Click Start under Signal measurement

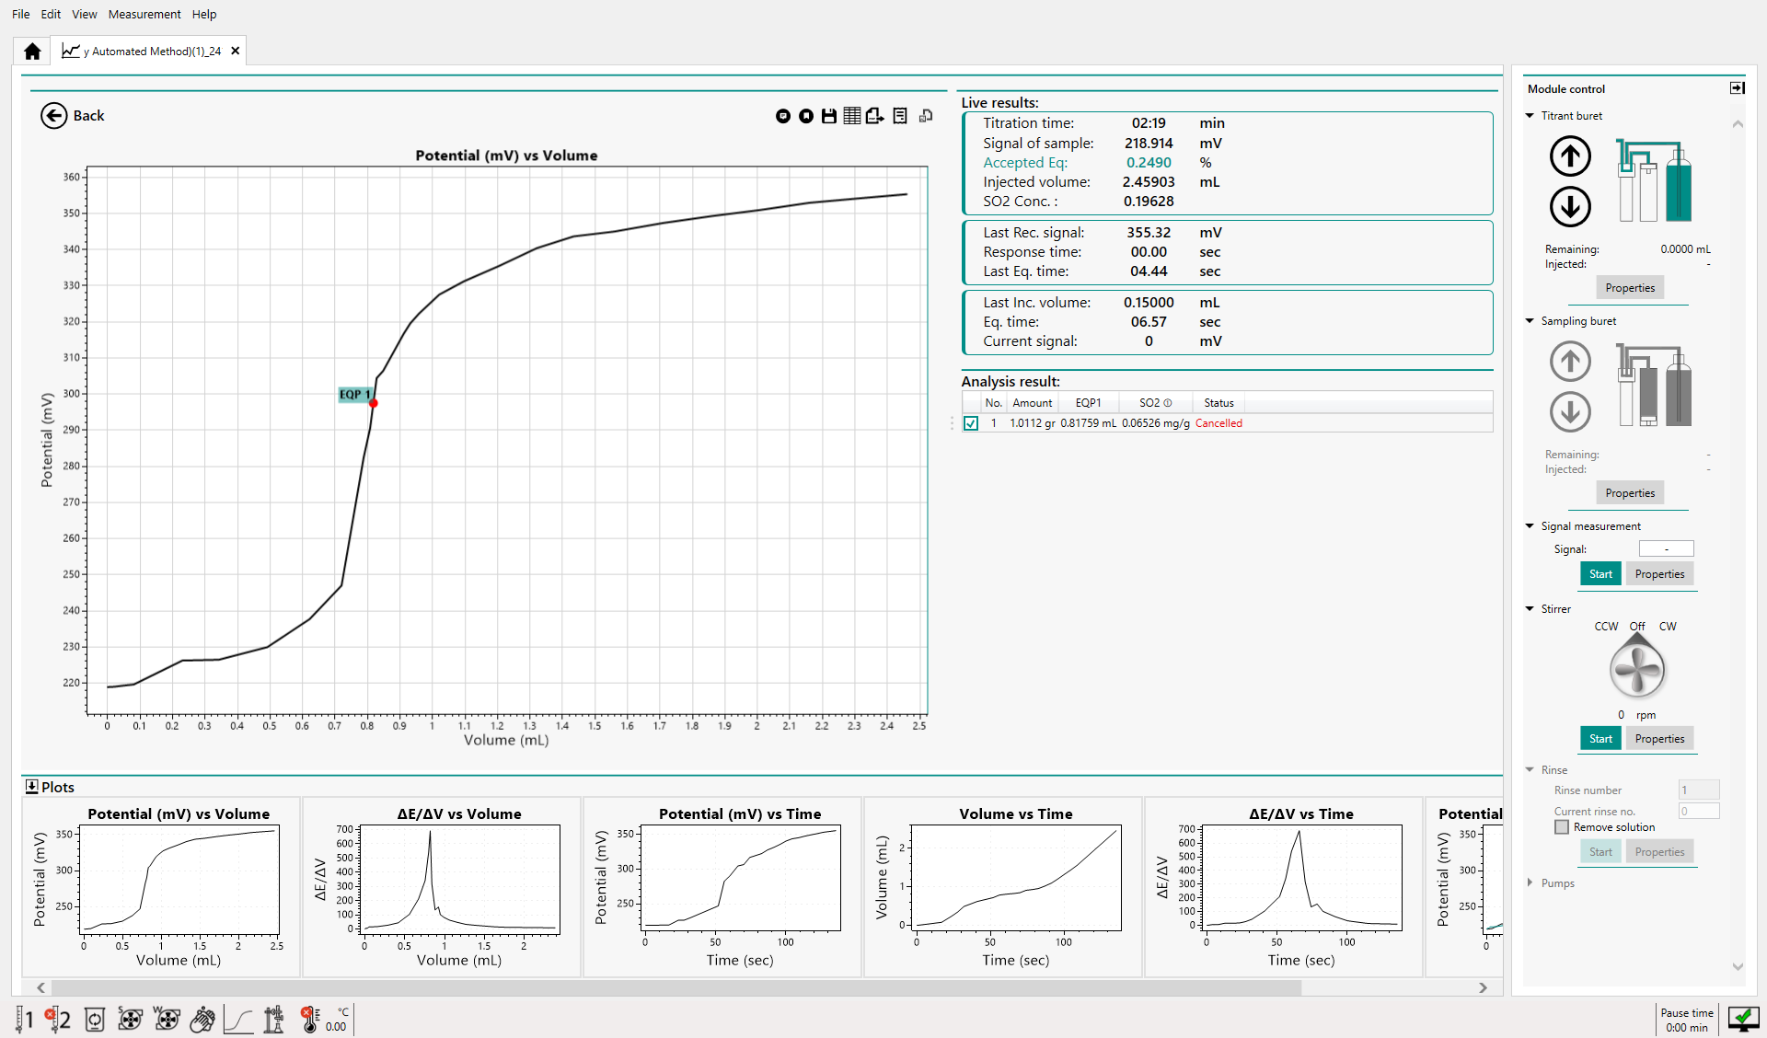(1600, 574)
